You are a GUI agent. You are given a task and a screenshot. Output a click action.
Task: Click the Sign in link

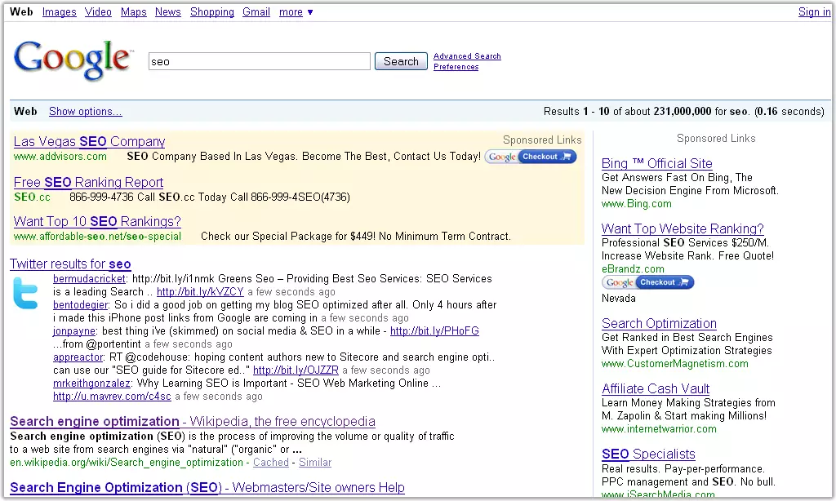[x=814, y=12]
